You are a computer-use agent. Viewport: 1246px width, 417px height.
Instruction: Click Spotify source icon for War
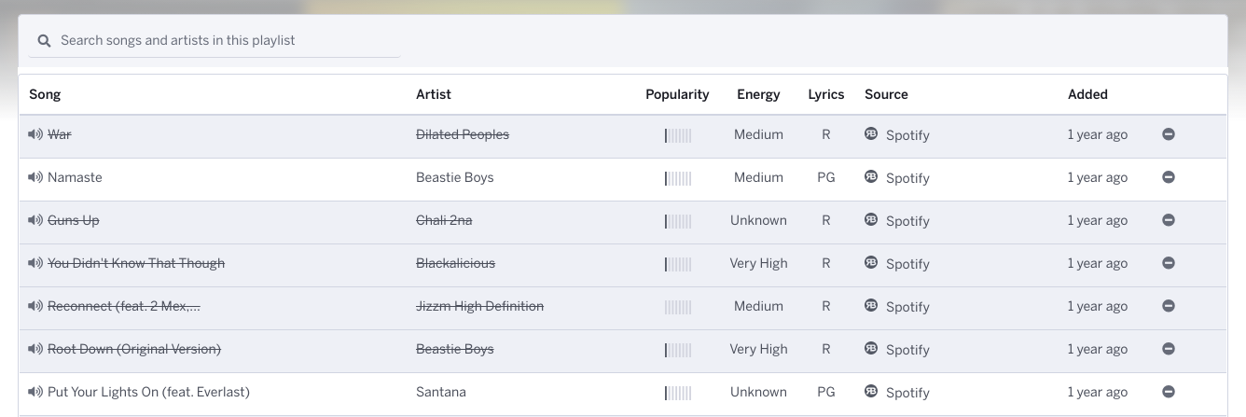tap(871, 133)
